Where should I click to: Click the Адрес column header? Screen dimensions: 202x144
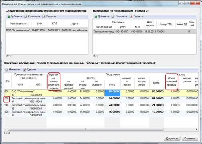[x=75, y=24]
